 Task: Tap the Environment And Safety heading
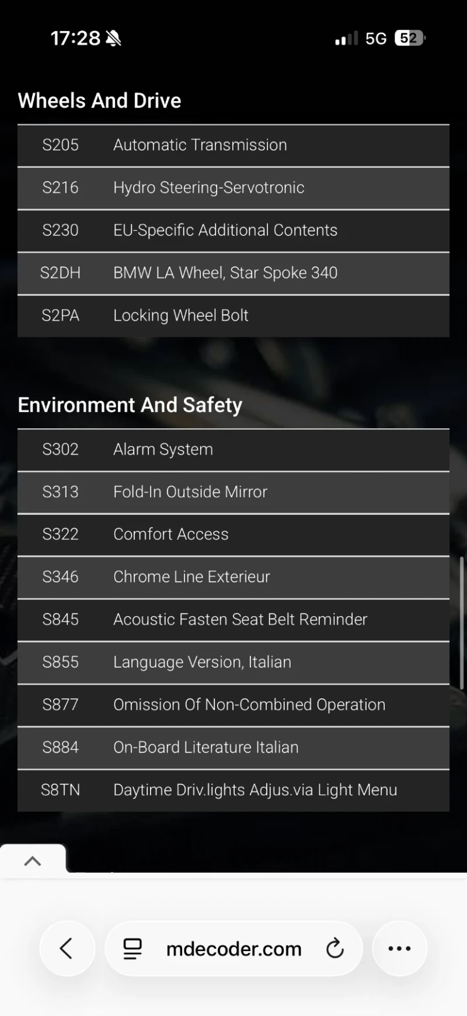(x=130, y=405)
